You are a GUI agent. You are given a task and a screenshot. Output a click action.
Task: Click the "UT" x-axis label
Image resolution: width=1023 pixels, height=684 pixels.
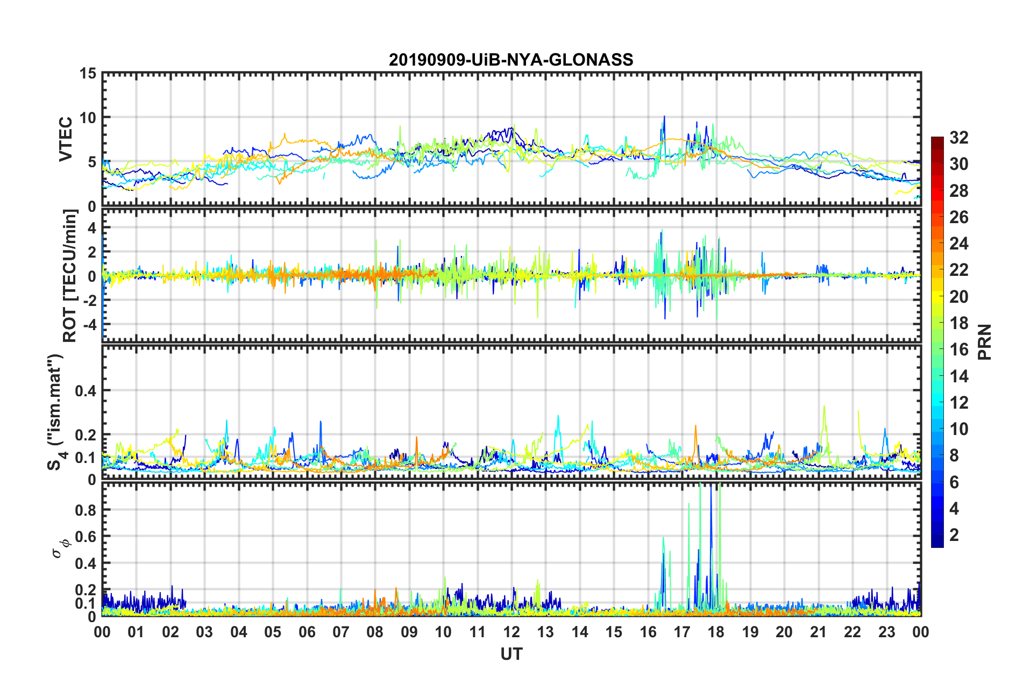click(511, 654)
